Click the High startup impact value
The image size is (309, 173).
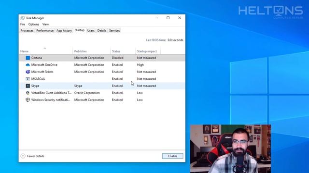coord(140,65)
